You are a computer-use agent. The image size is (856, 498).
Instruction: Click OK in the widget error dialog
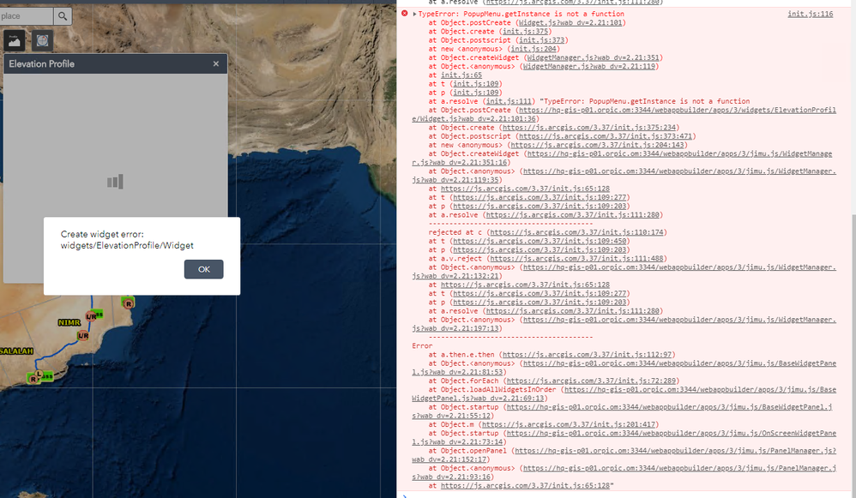click(x=203, y=269)
